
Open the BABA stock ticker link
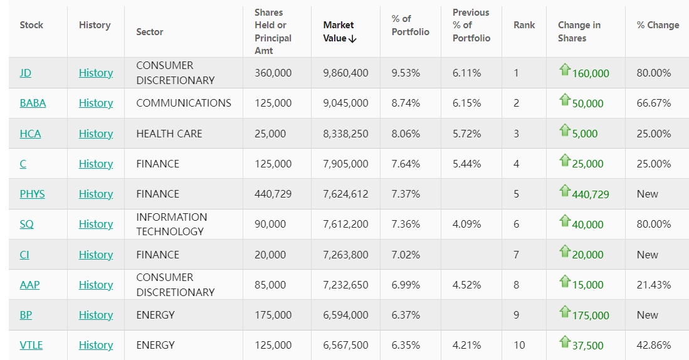tap(33, 103)
